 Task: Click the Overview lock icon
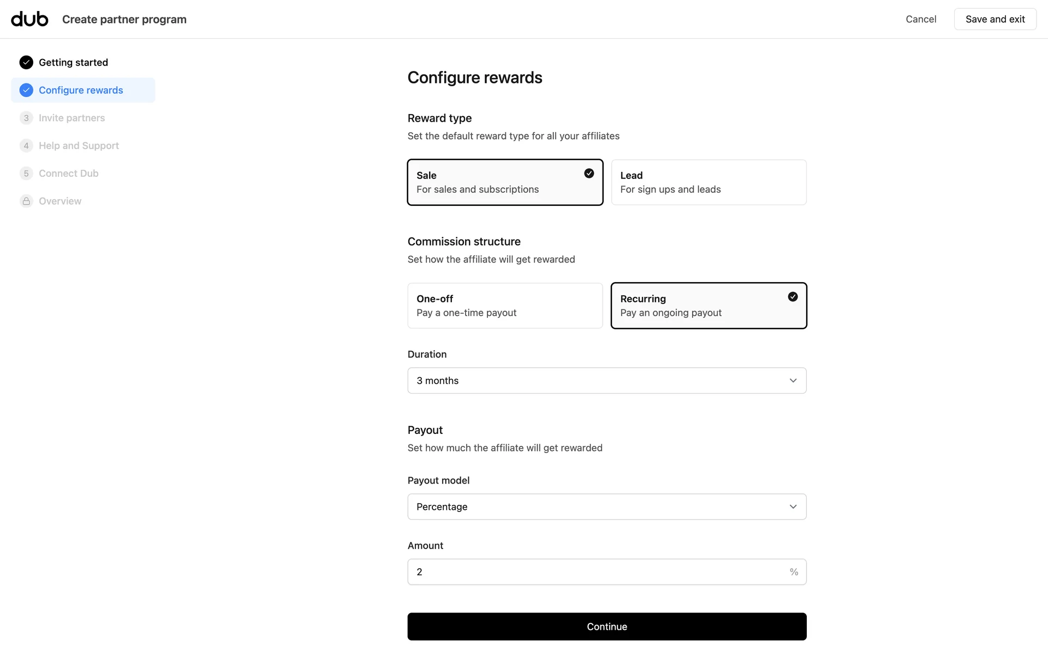click(x=26, y=201)
